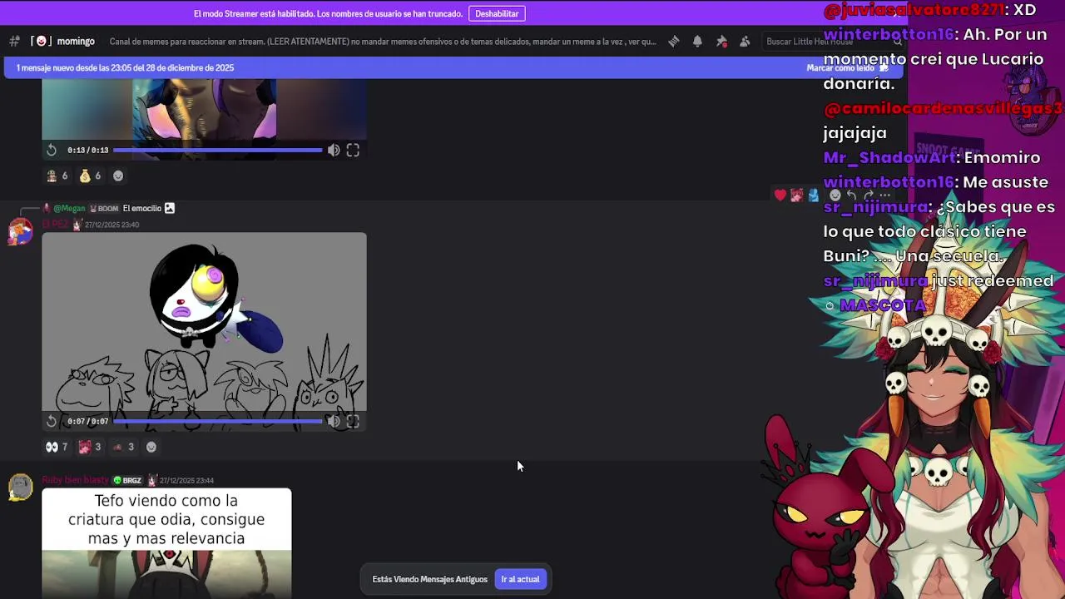The image size is (1065, 599).
Task: Open the threads icon in channel header
Action: [x=674, y=42]
